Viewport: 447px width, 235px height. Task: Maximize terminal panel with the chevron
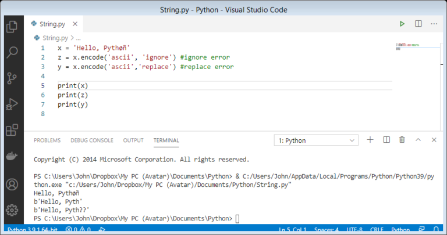[418, 140]
